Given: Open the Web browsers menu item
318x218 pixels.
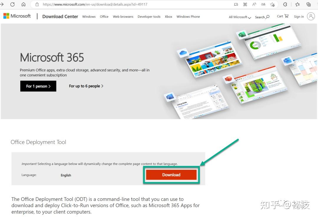Looking at the screenshot, I should (x=123, y=16).
